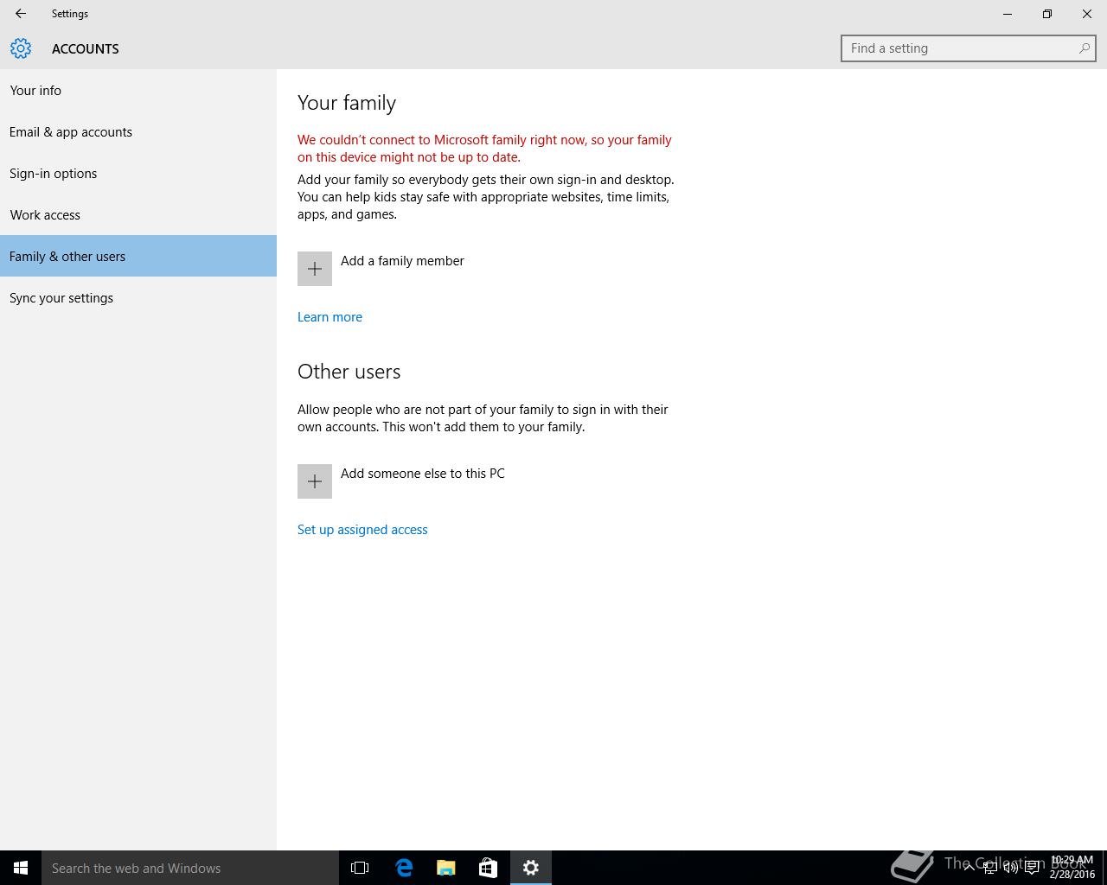
Task: Open the volume tray icon
Action: point(1011,868)
